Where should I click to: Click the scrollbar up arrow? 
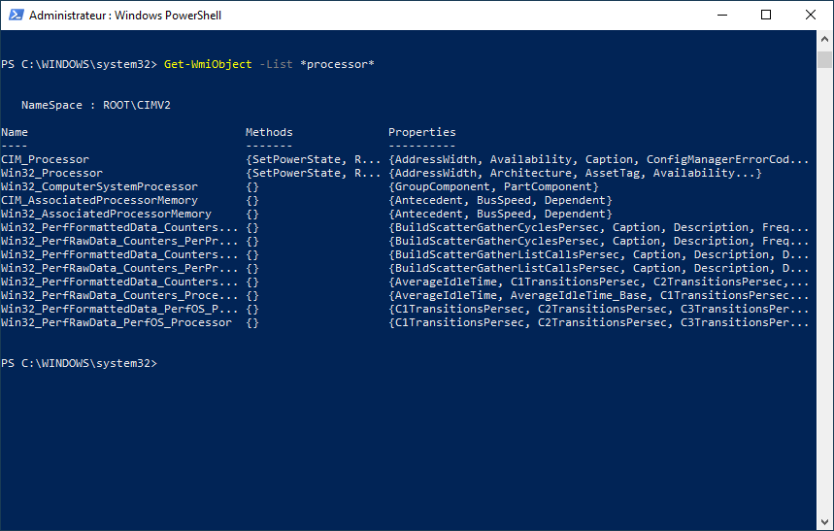click(x=824, y=39)
